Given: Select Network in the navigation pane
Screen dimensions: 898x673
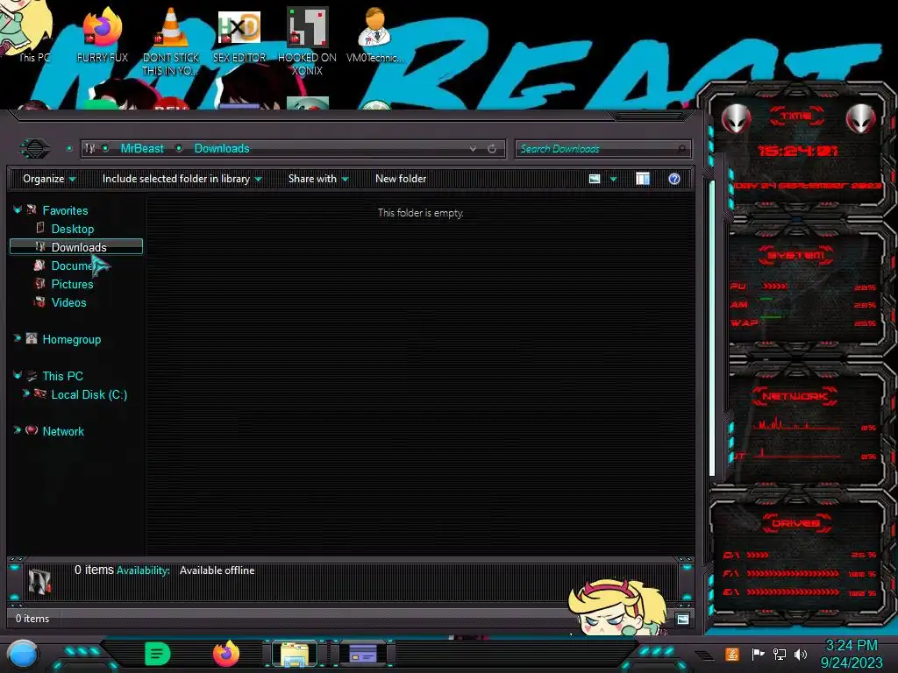Looking at the screenshot, I should (63, 431).
